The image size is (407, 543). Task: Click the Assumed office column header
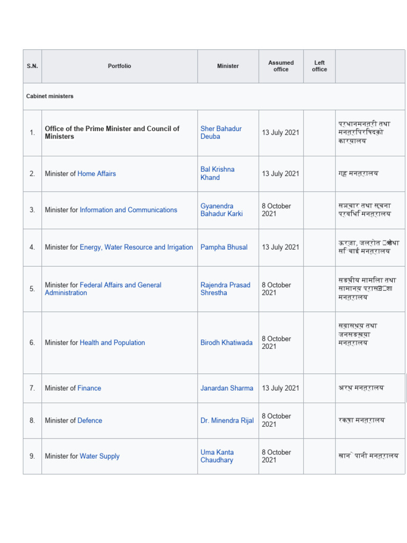281,66
